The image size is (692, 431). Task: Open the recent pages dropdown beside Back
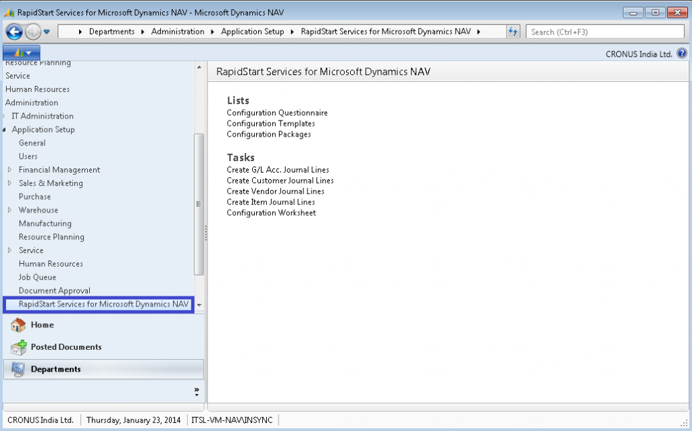click(x=46, y=31)
